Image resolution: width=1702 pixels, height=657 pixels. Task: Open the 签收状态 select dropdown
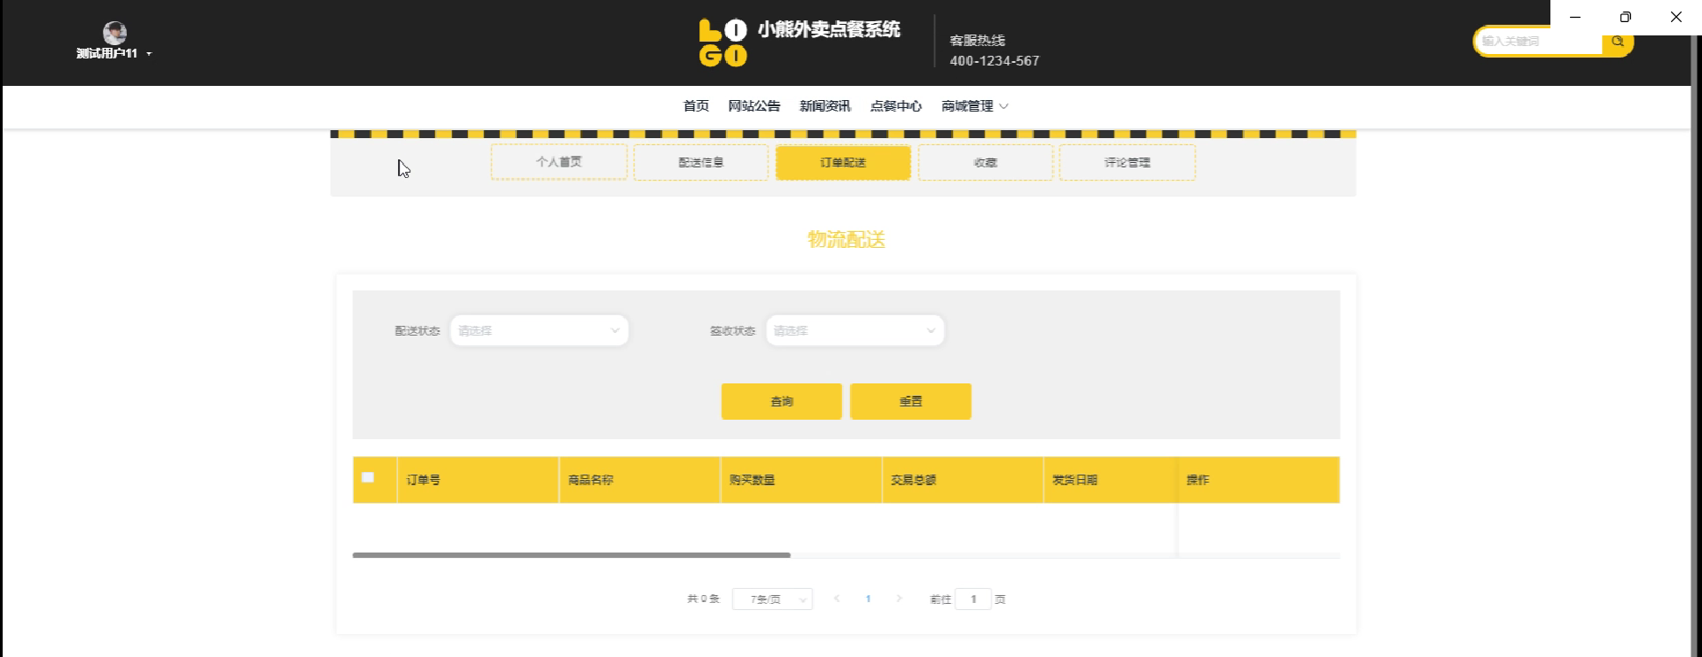pos(855,330)
